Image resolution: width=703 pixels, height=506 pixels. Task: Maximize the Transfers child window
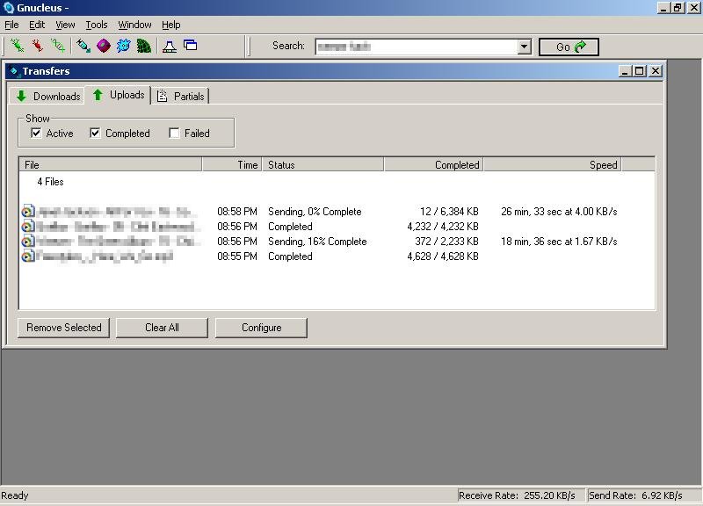(640, 71)
